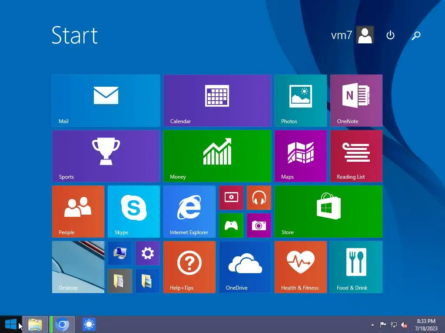This screenshot has height=333, width=445.
Task: Open the network status tray icon
Action: point(394,324)
